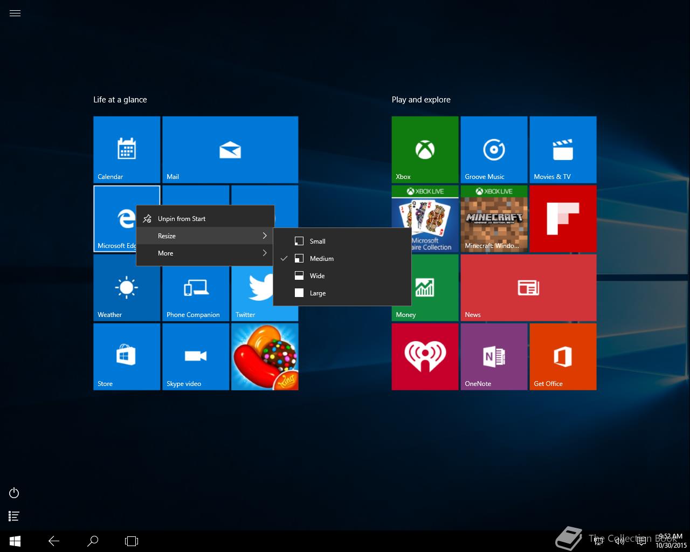Open the Weather tile
690x552 pixels.
point(126,287)
